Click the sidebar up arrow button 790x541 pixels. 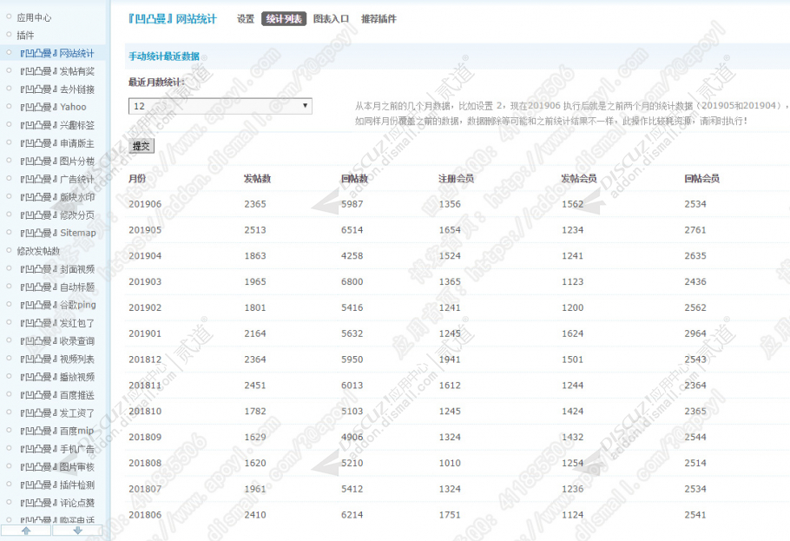pyautogui.click(x=26, y=531)
